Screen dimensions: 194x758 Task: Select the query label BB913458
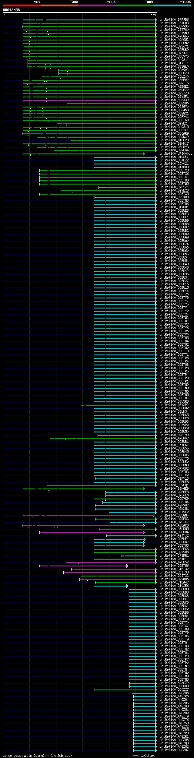11,10
